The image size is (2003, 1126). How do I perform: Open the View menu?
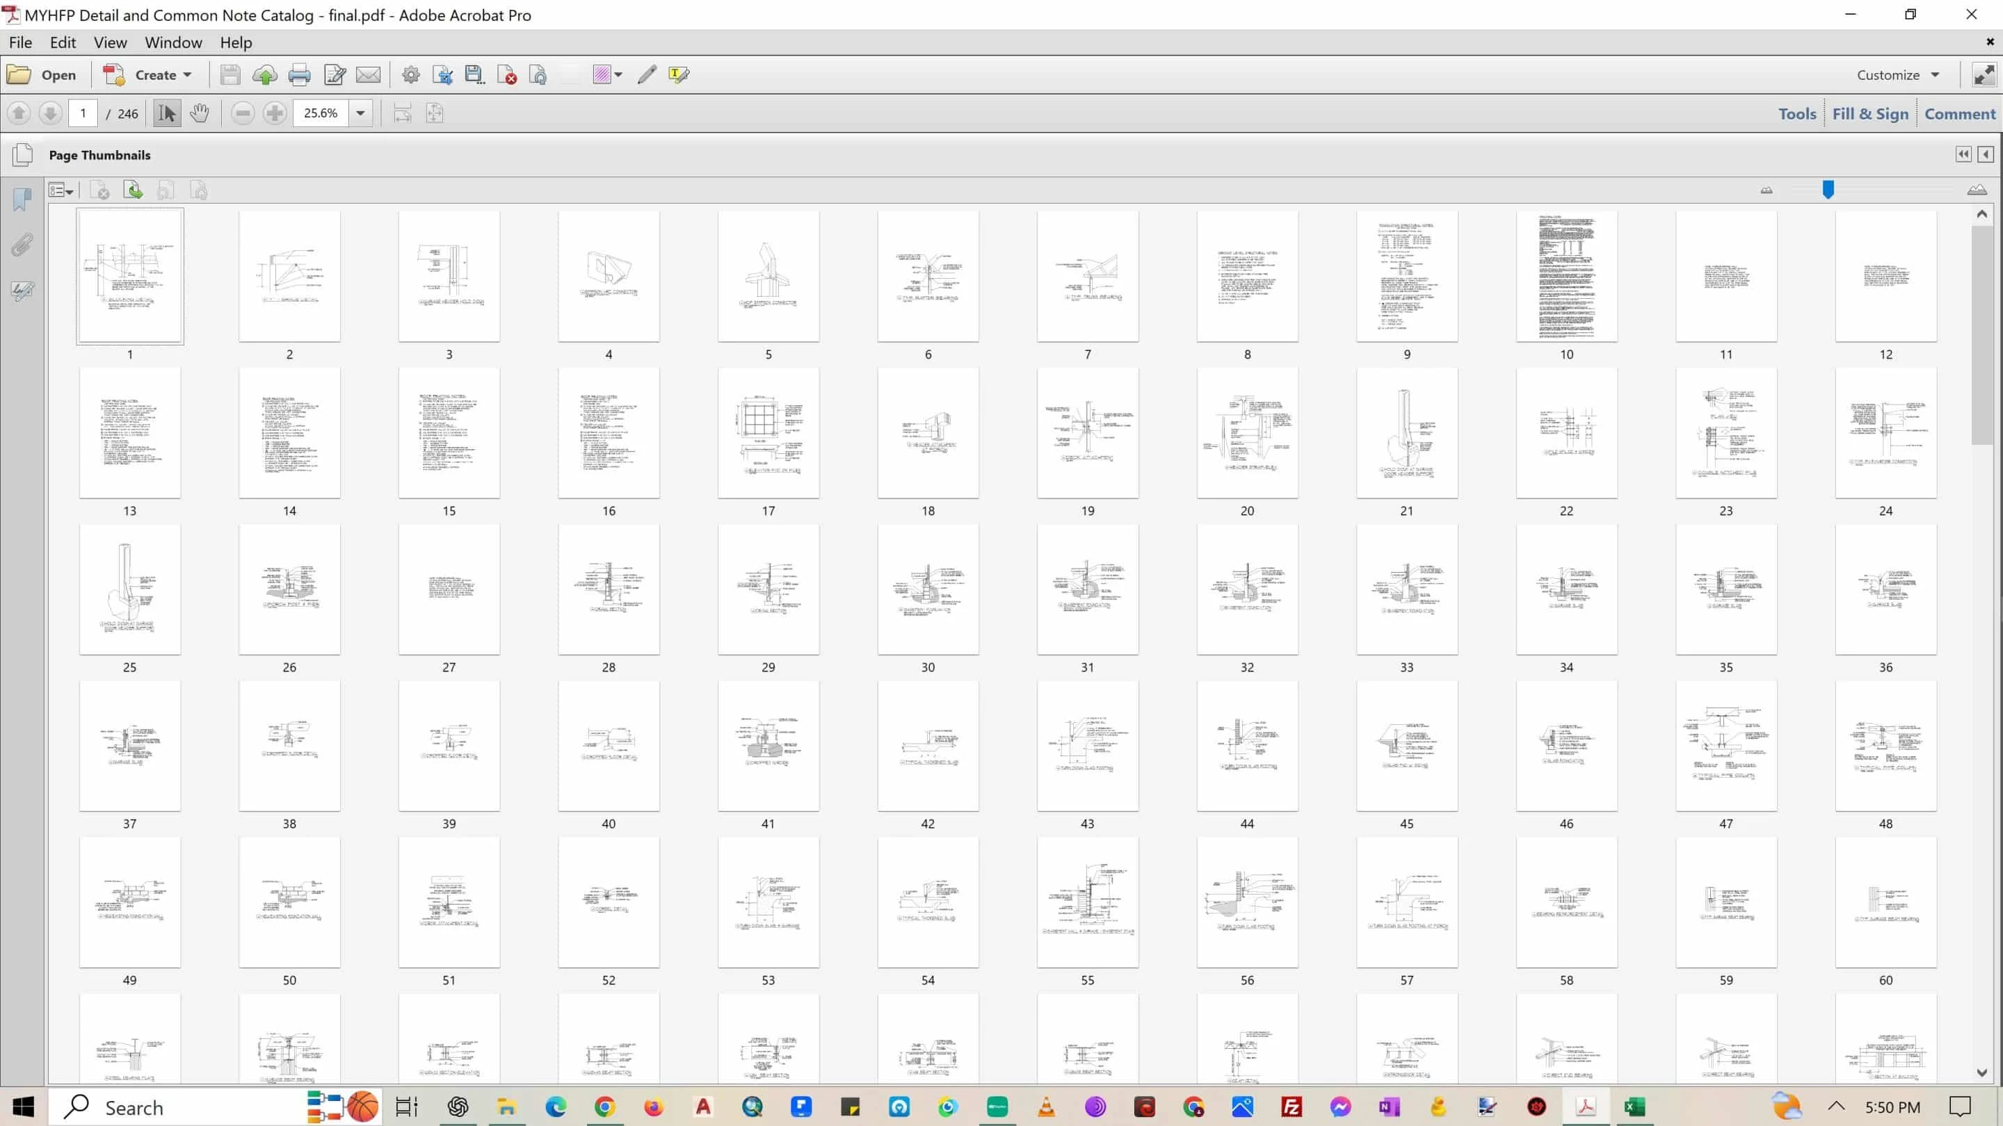[110, 42]
